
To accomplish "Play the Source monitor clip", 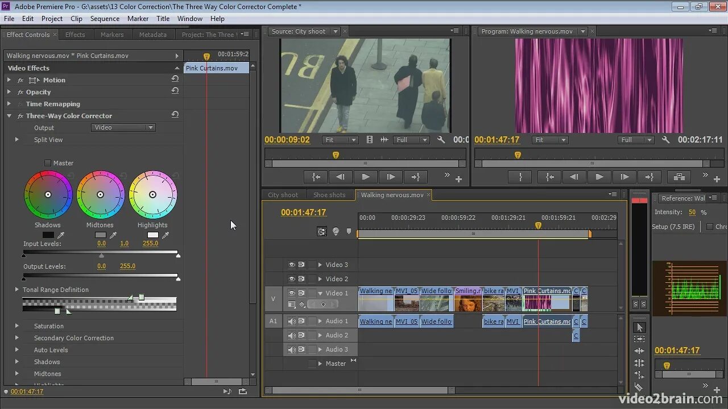I will (x=366, y=177).
